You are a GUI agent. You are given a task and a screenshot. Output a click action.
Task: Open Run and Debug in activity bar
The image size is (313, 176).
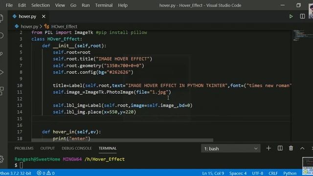(1, 72)
